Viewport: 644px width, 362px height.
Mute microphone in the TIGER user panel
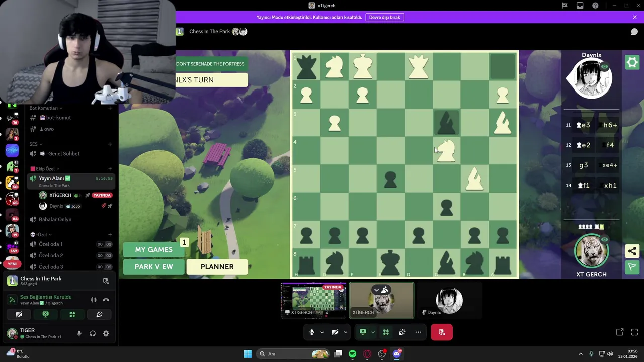[79, 334]
